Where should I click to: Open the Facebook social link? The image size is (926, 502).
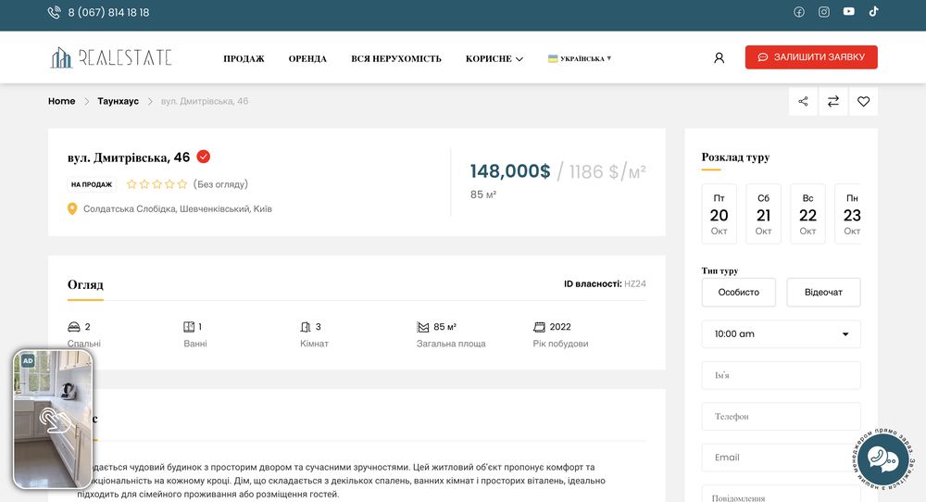tap(799, 12)
